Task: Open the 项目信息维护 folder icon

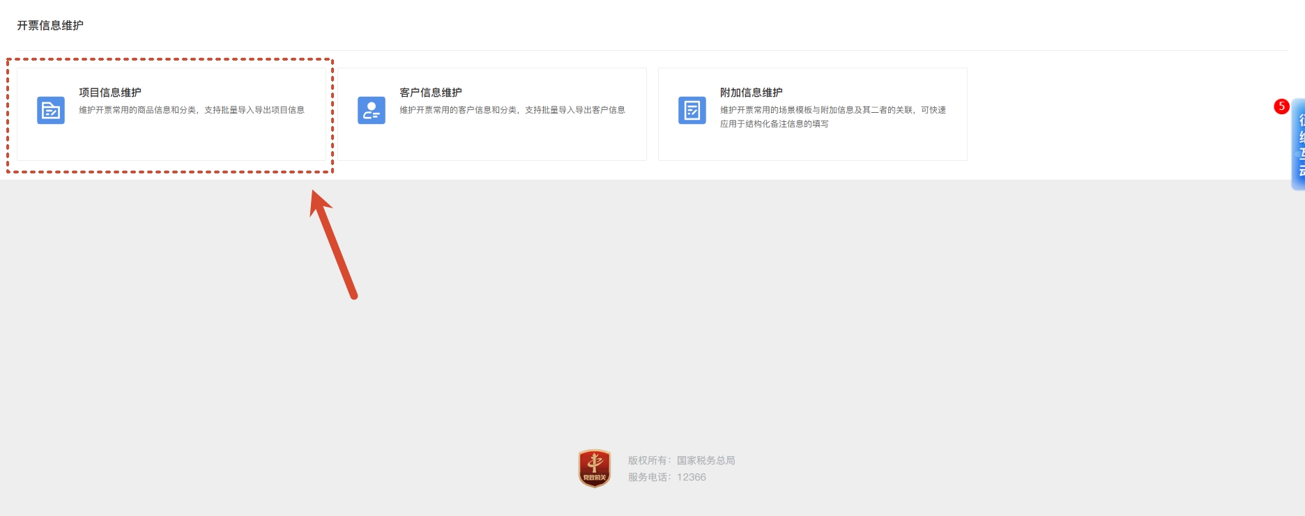Action: coord(51,110)
